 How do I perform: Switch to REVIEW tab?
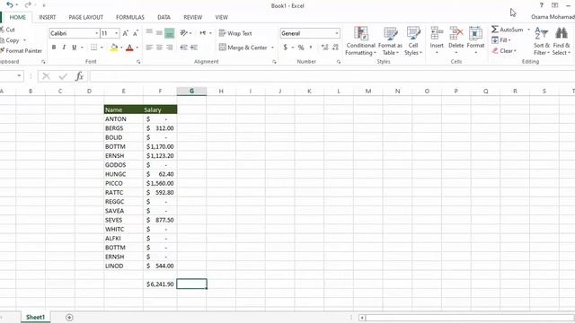pyautogui.click(x=193, y=17)
